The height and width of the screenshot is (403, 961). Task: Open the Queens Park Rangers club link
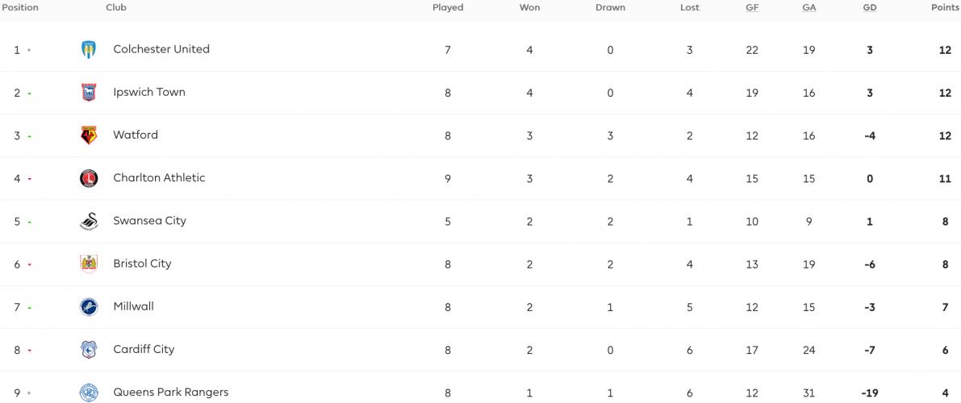pos(171,392)
